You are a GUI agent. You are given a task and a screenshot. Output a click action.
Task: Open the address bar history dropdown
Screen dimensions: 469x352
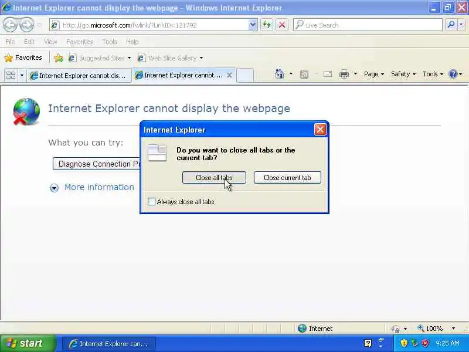pos(253,25)
